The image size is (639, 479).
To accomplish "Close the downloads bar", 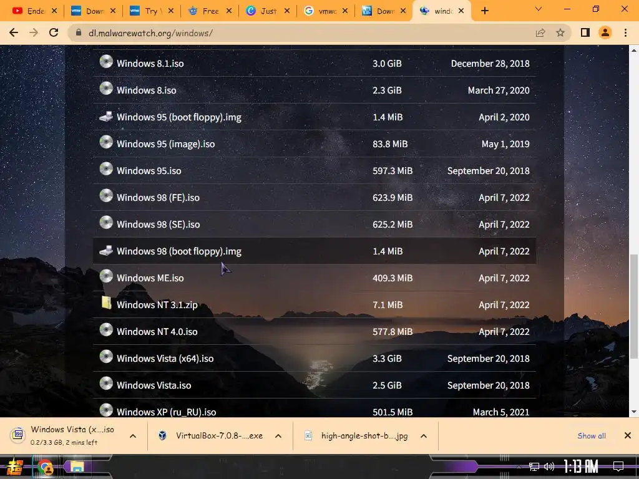I will 628,436.
